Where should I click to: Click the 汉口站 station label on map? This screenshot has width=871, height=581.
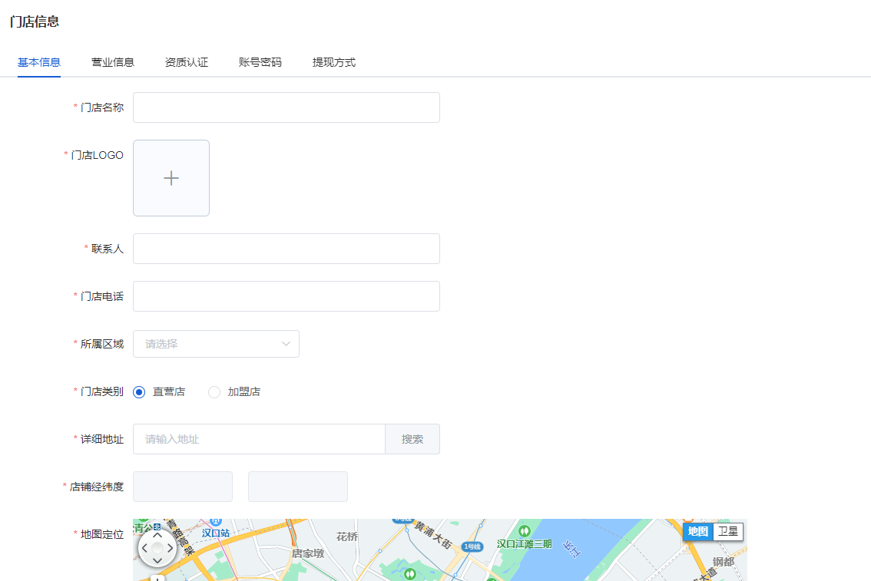tap(216, 533)
